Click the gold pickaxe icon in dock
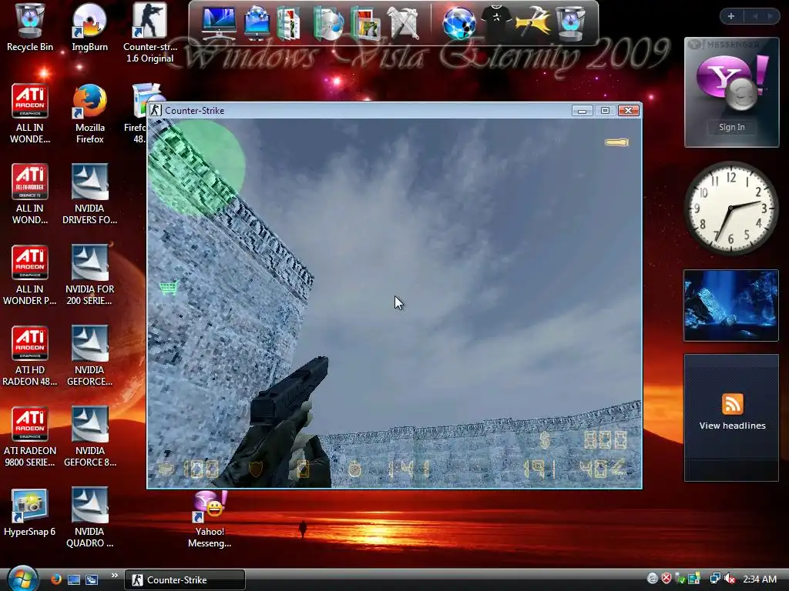The image size is (789, 591). tap(533, 21)
